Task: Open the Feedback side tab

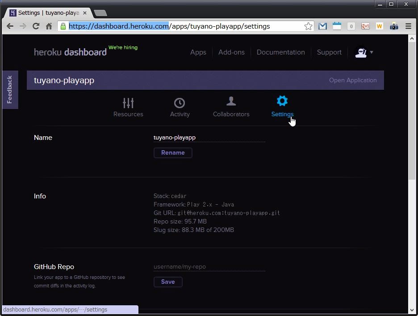Action: (10, 89)
